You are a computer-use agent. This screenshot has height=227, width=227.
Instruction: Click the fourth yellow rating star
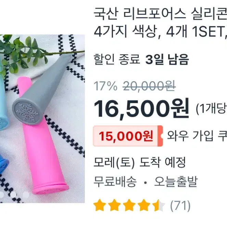[144, 205]
